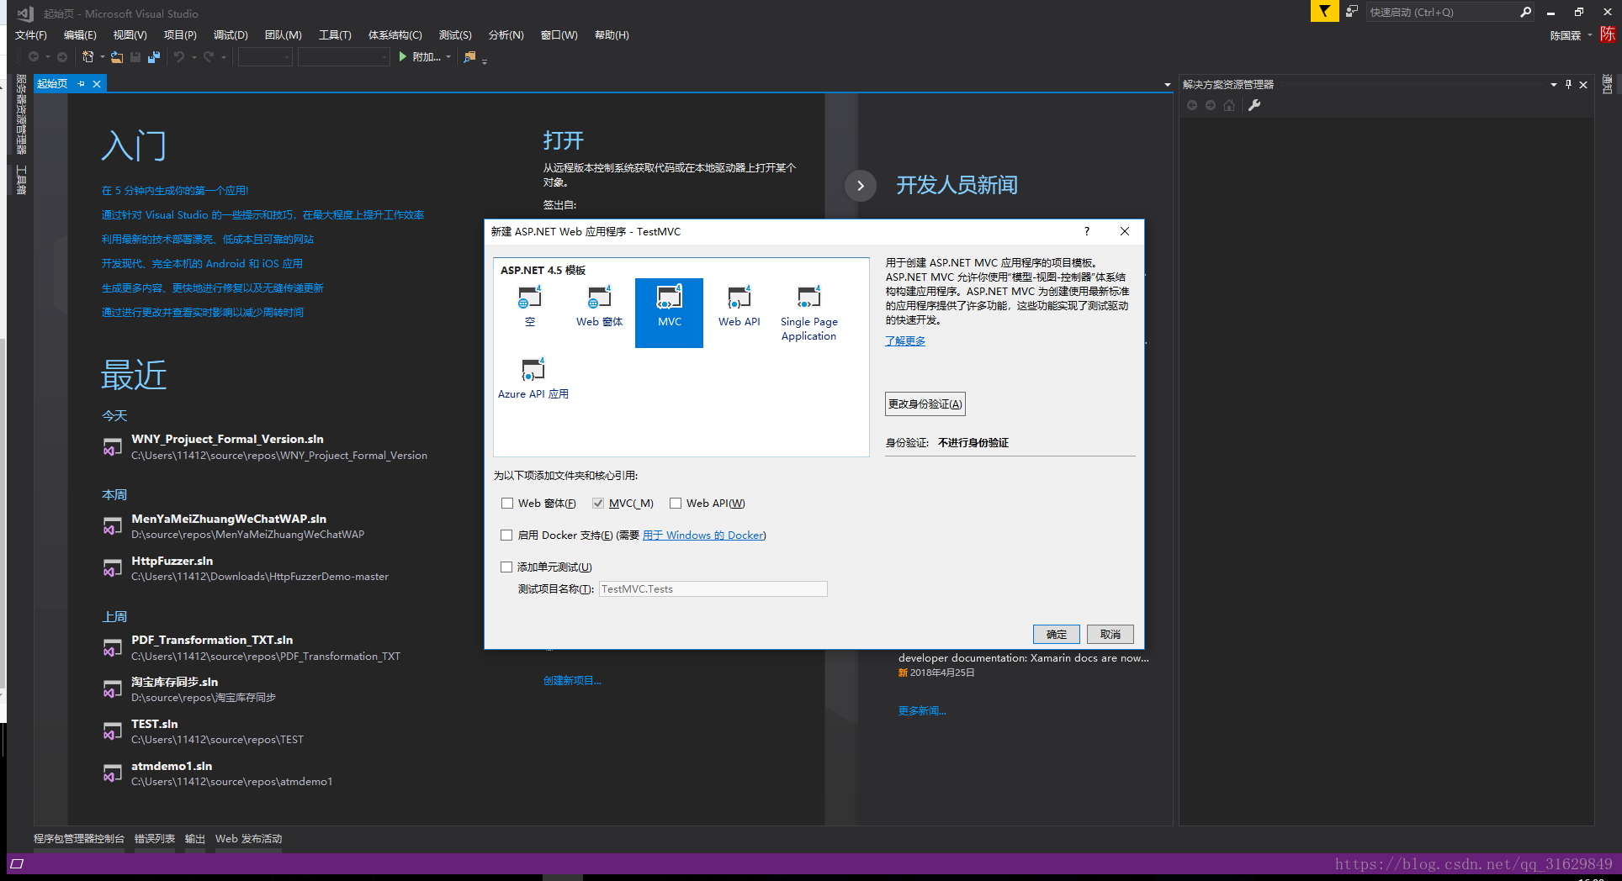
Task: Click the 取消 button
Action: tap(1110, 635)
